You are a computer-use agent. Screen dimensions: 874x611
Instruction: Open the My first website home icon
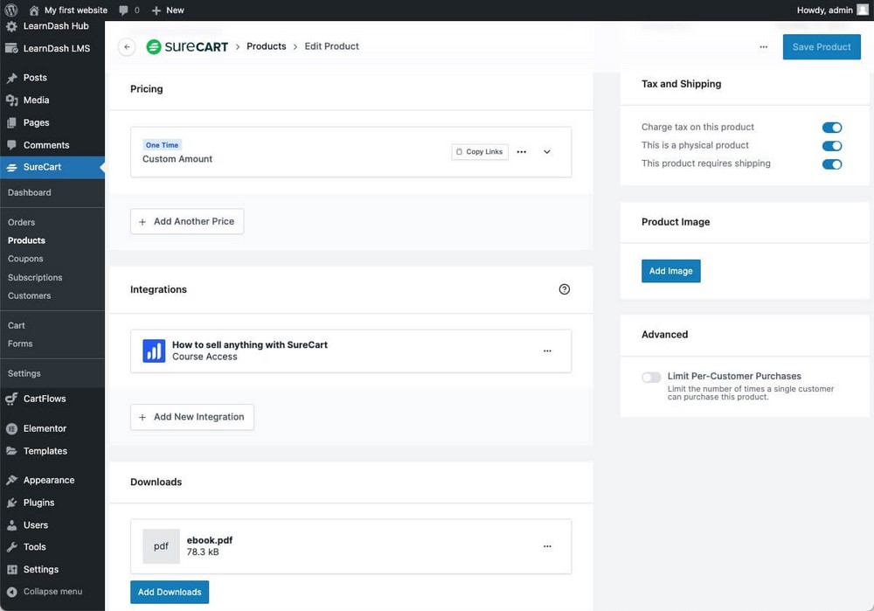(x=34, y=10)
